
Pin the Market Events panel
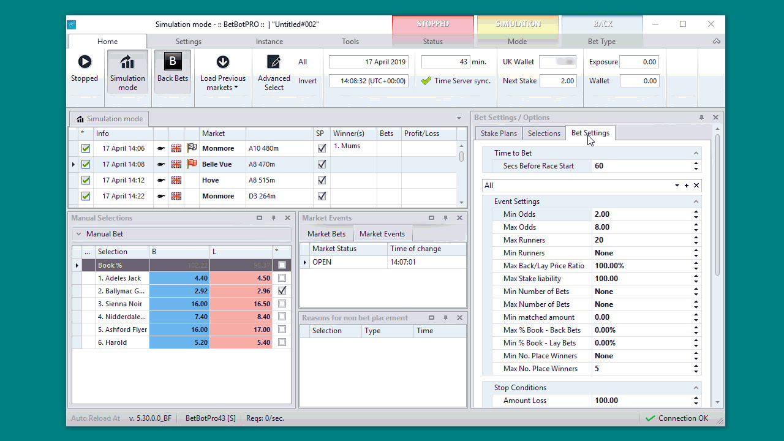click(x=446, y=218)
